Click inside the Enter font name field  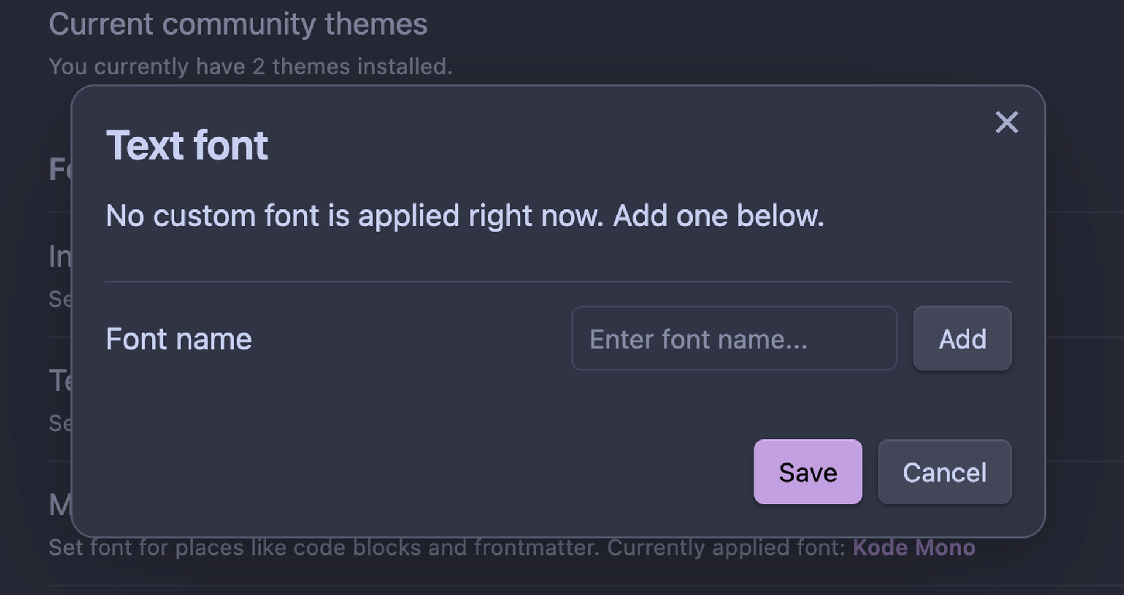(734, 339)
